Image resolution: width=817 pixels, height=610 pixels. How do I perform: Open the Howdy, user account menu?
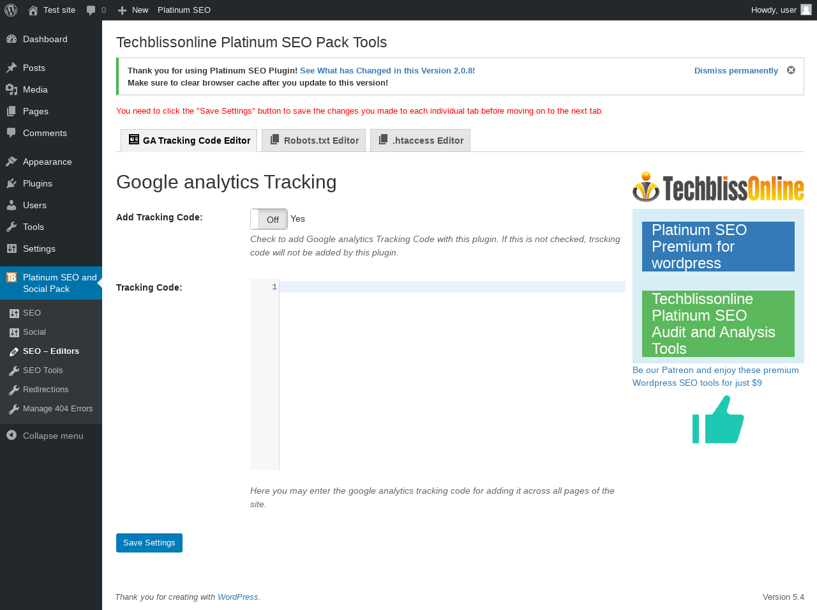point(774,10)
